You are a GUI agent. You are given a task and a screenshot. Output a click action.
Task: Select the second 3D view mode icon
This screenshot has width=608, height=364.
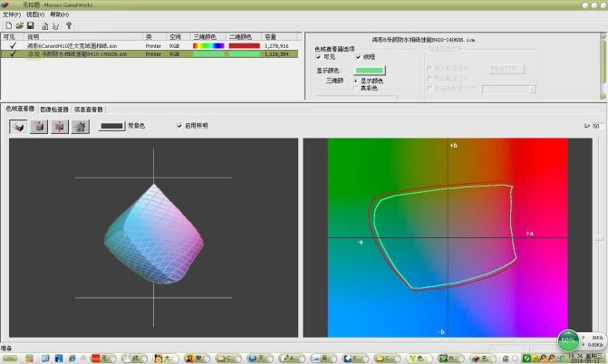pos(38,127)
